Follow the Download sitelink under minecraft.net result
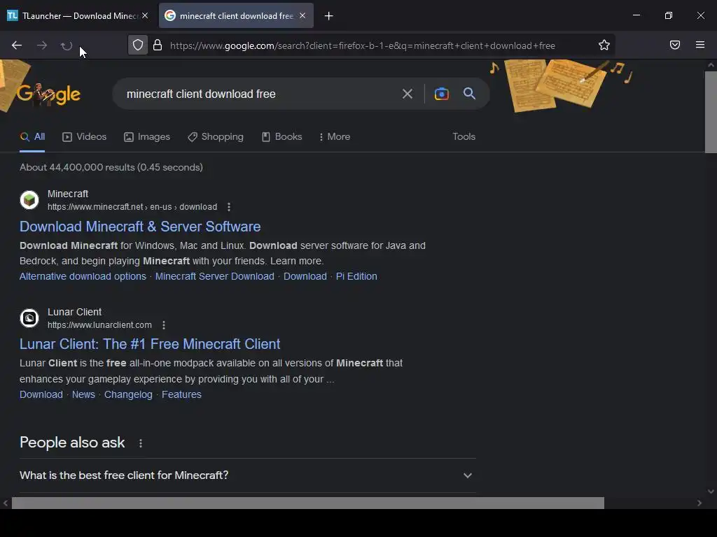Viewport: 717px width, 537px height. tap(305, 276)
